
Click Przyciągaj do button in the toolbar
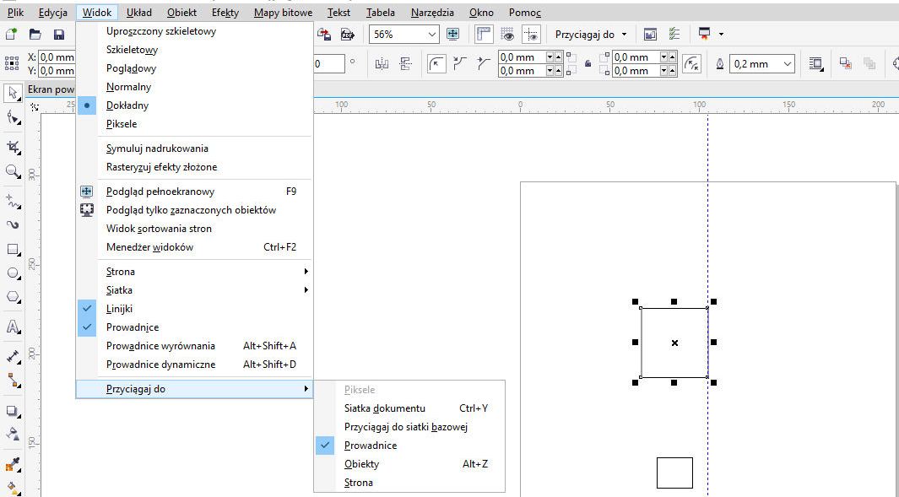[590, 35]
